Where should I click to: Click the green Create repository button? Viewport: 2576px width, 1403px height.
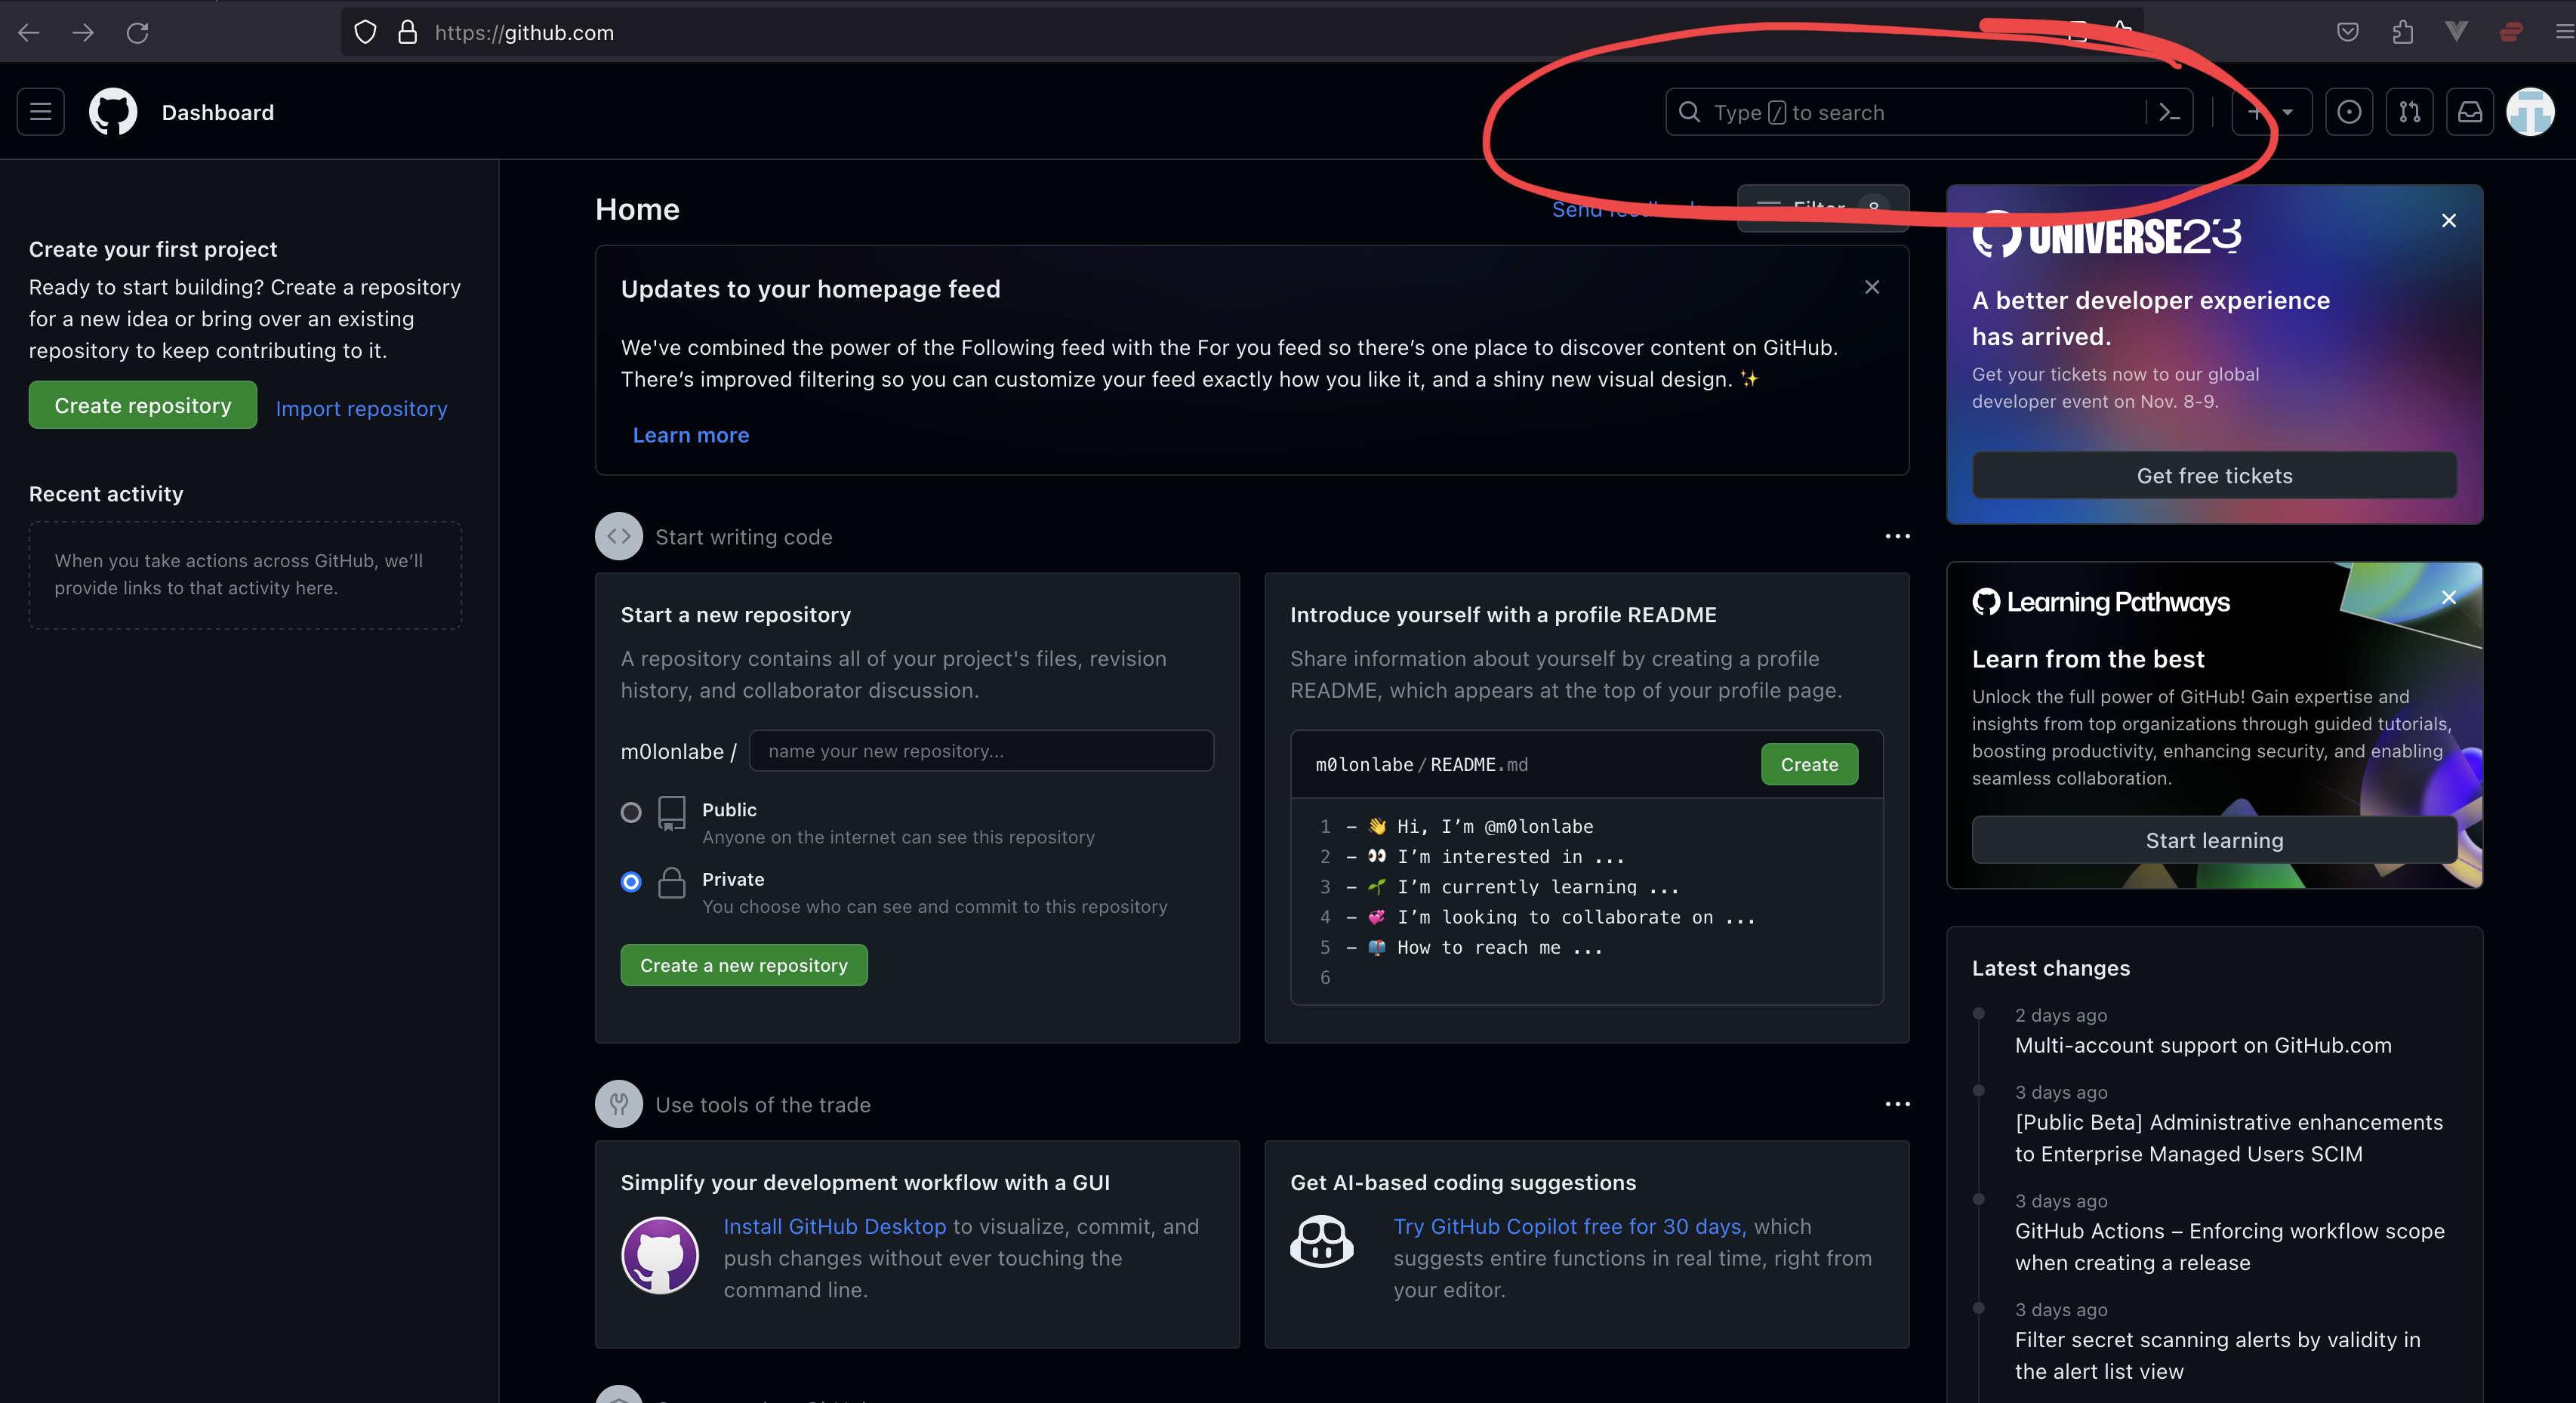pos(142,406)
